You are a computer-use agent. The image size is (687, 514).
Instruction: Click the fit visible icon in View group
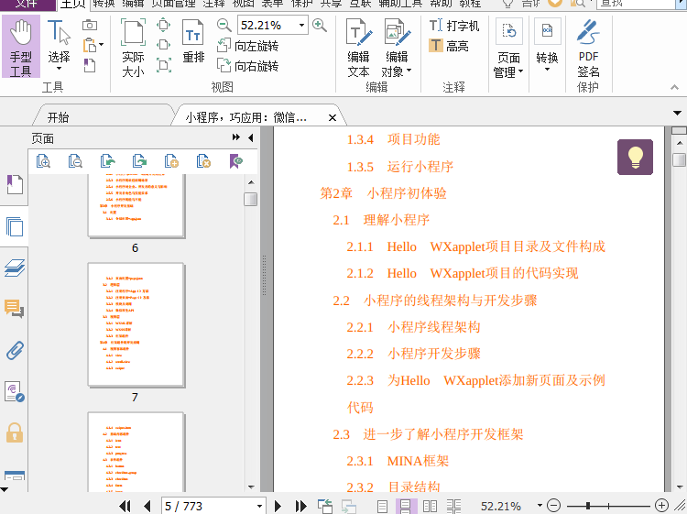click(x=163, y=65)
